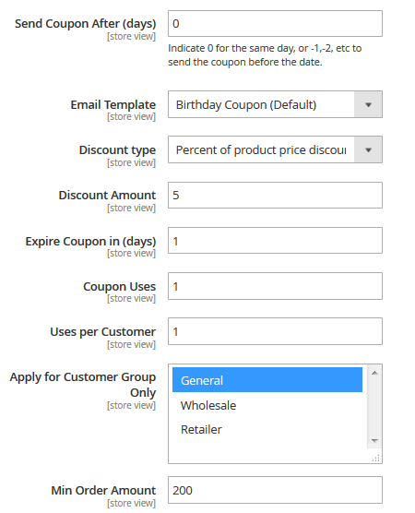Select General in customer group list
415x513 pixels.
coord(267,380)
